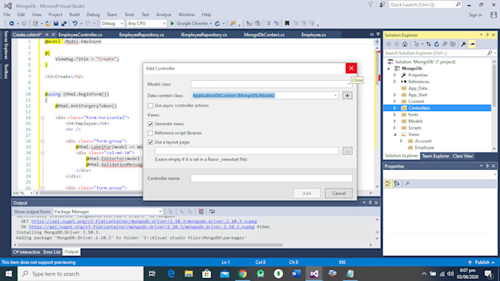Open the Data context class dropdown
500x281 pixels.
tap(335, 96)
